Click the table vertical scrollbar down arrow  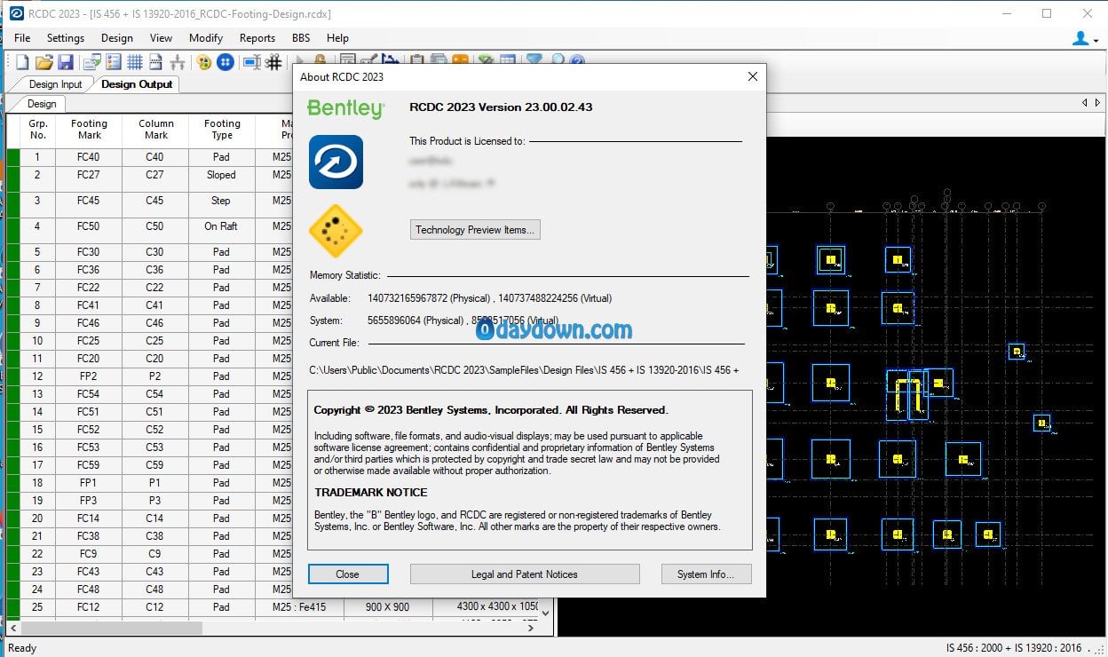click(546, 612)
